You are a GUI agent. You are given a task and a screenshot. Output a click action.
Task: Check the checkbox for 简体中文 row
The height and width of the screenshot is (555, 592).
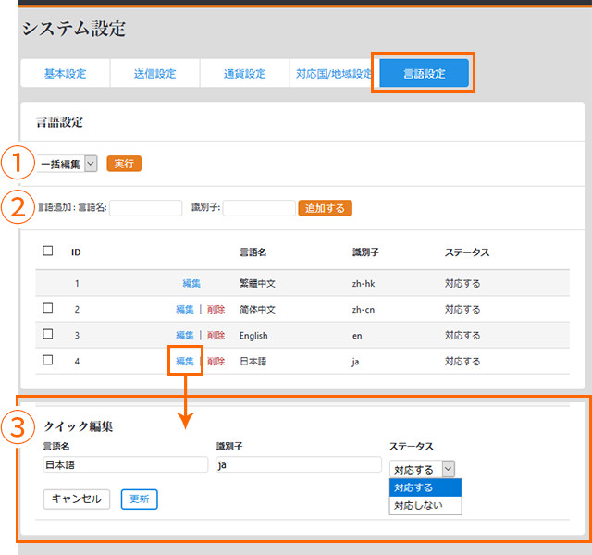[x=48, y=308]
